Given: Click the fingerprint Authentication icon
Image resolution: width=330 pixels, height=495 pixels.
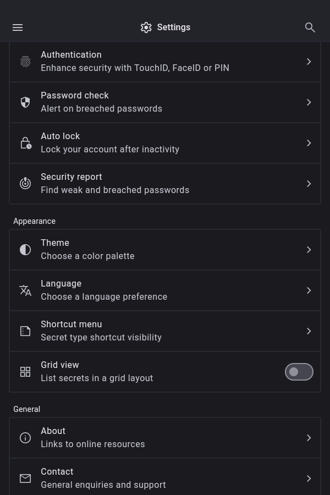Looking at the screenshot, I should 25,62.
